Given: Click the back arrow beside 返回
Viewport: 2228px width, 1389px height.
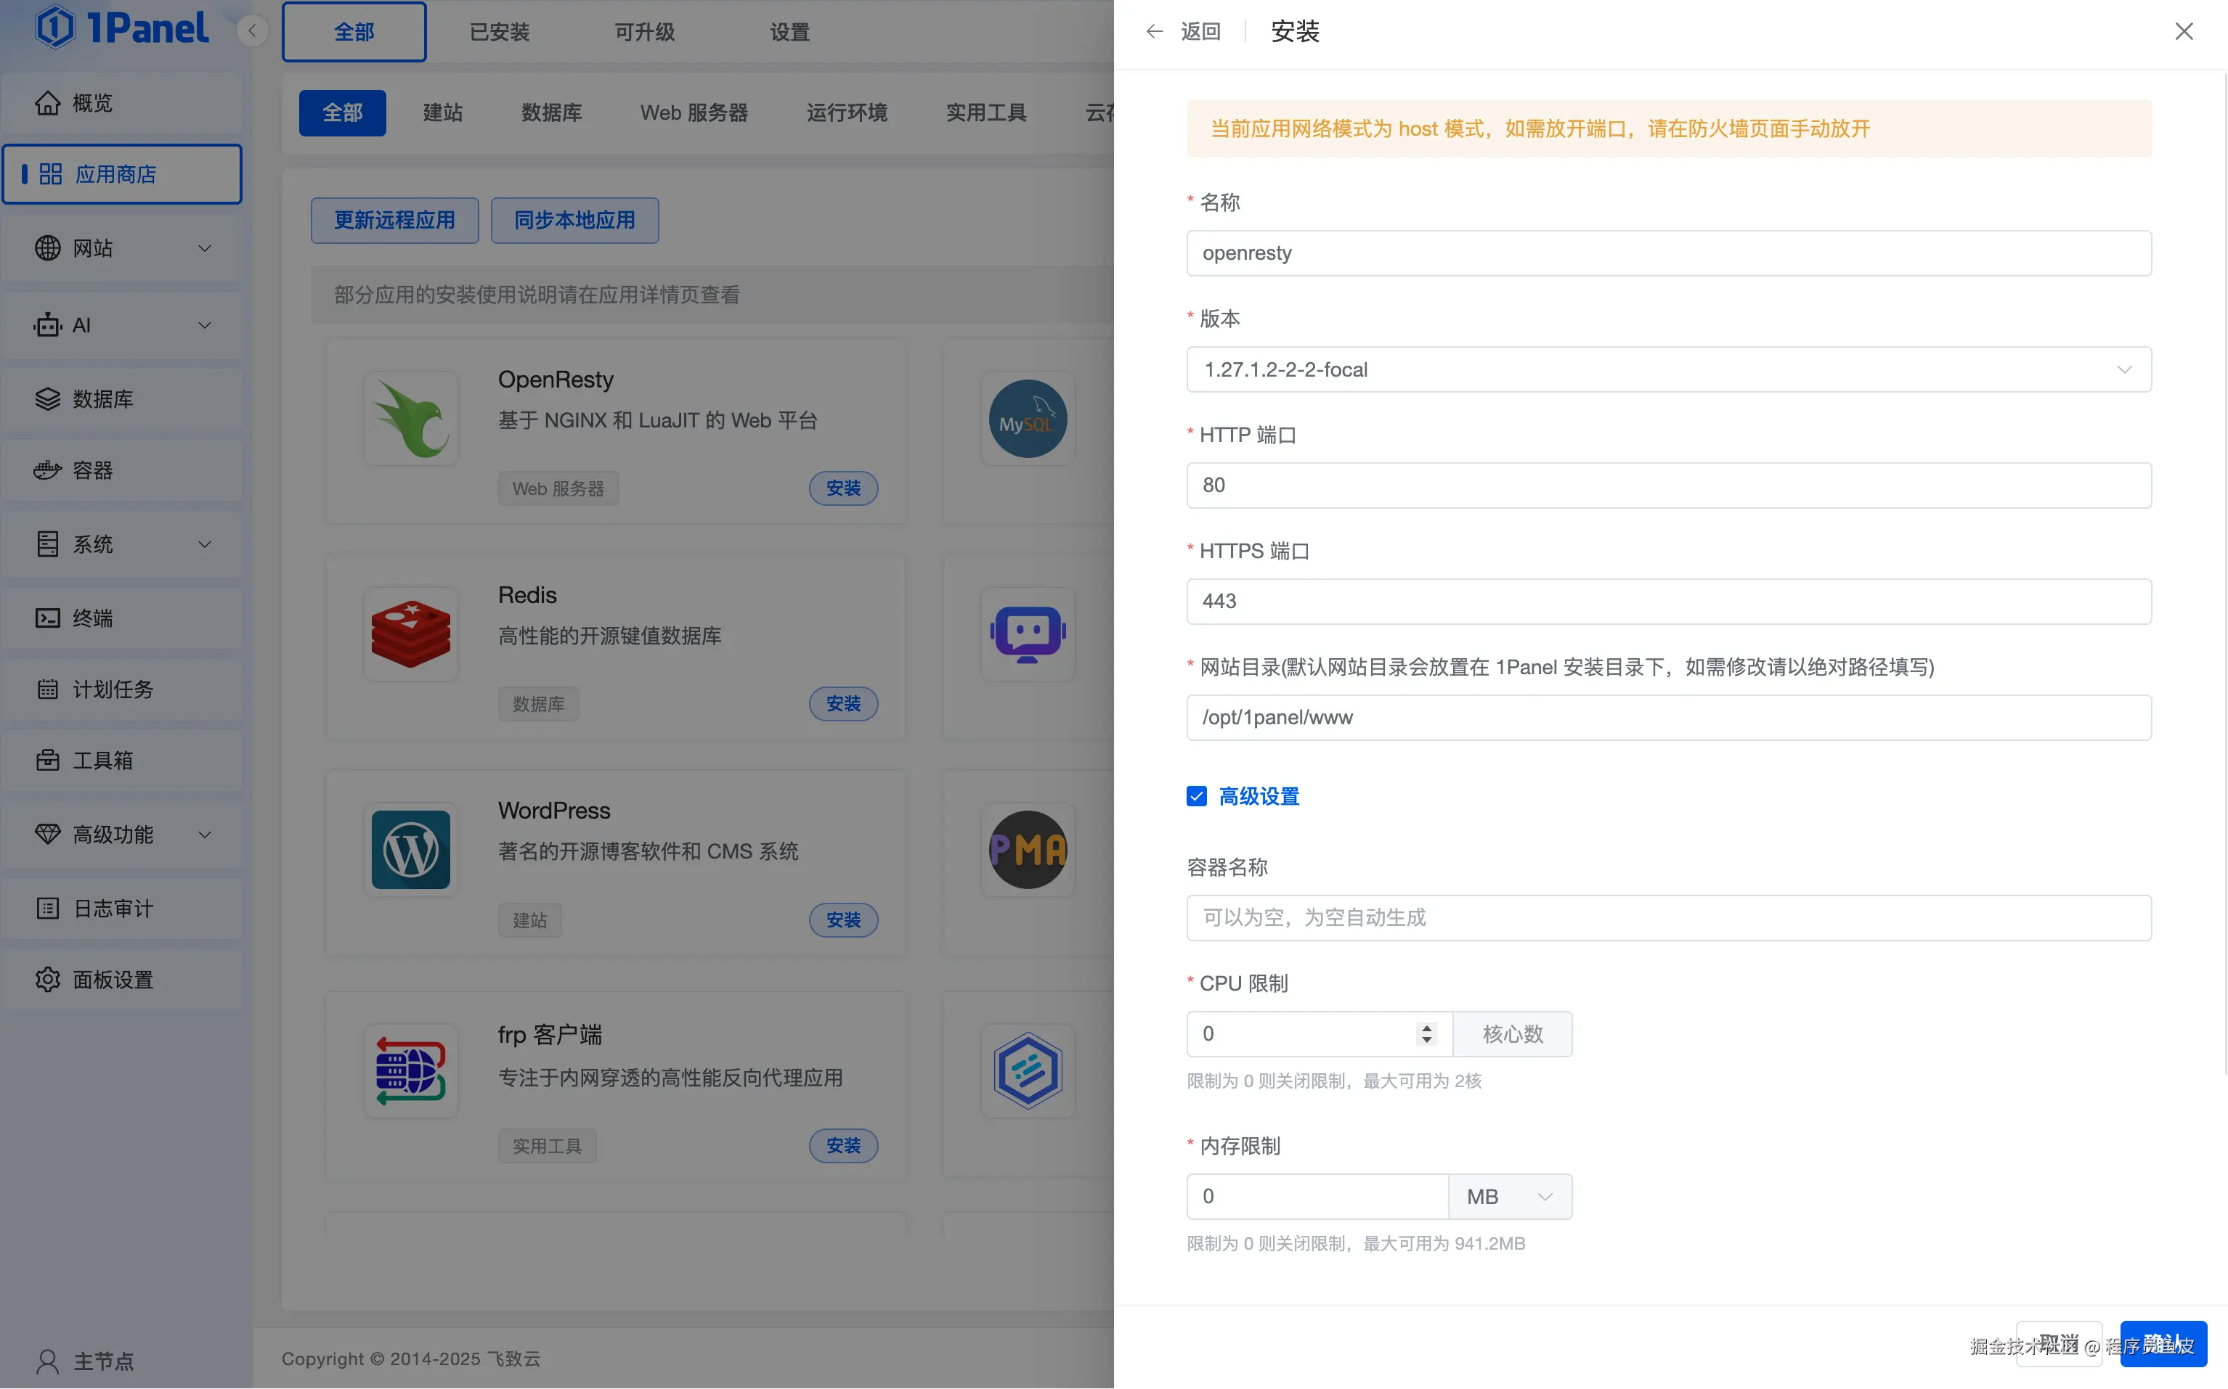Looking at the screenshot, I should click(x=1155, y=32).
